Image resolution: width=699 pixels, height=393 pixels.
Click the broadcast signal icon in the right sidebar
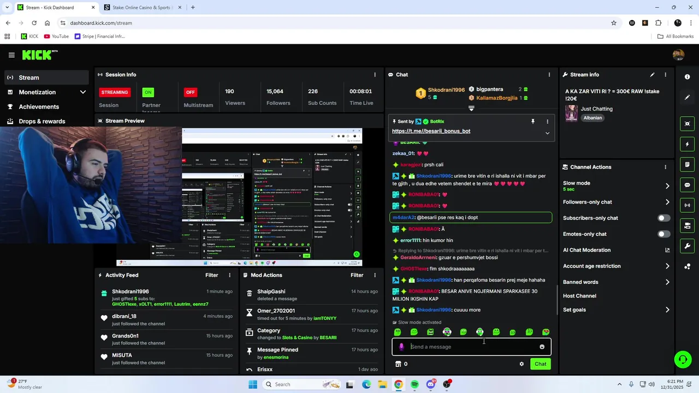click(x=687, y=205)
